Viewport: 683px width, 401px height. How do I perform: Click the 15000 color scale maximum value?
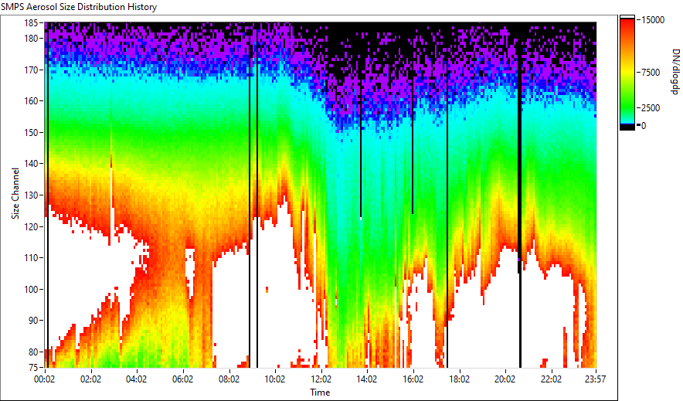coord(653,19)
